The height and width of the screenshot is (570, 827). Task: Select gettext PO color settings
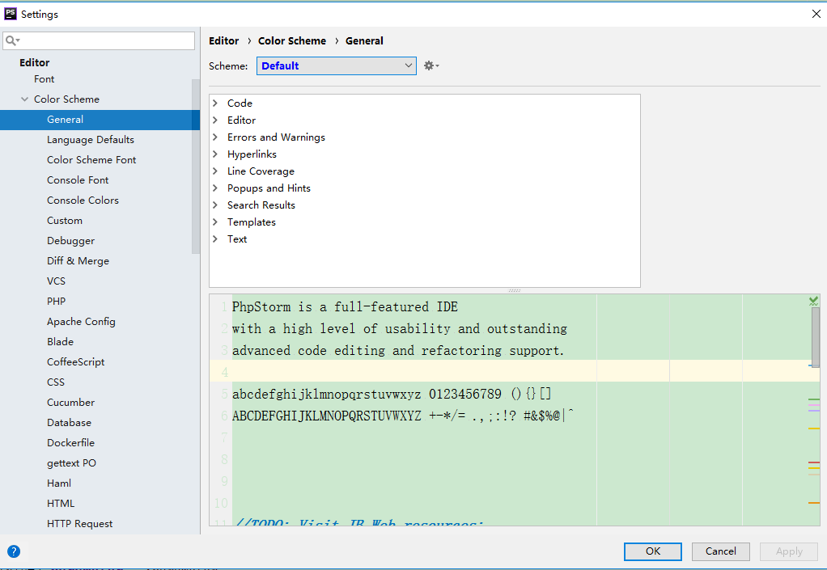(71, 463)
